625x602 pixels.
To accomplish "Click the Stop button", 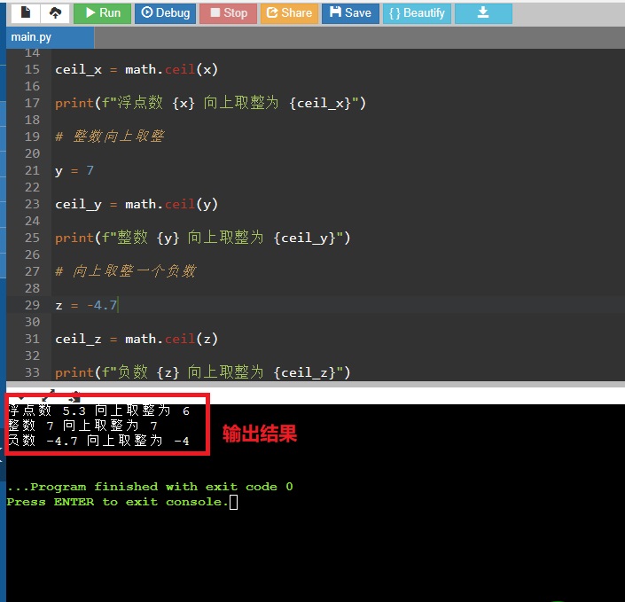I will tap(229, 12).
